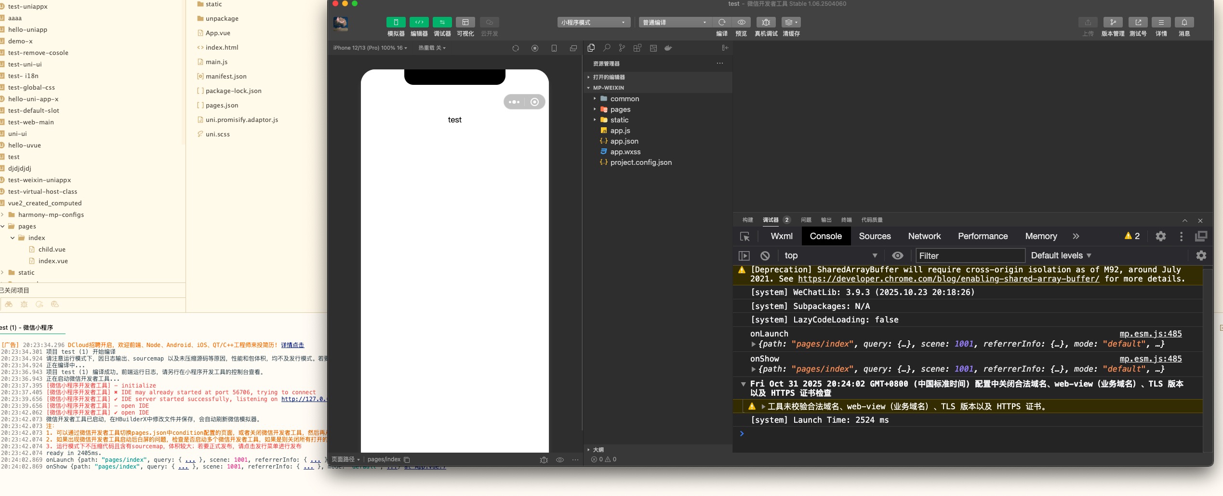Open project.config.json in file tree
This screenshot has height=496, width=1223.
640,162
